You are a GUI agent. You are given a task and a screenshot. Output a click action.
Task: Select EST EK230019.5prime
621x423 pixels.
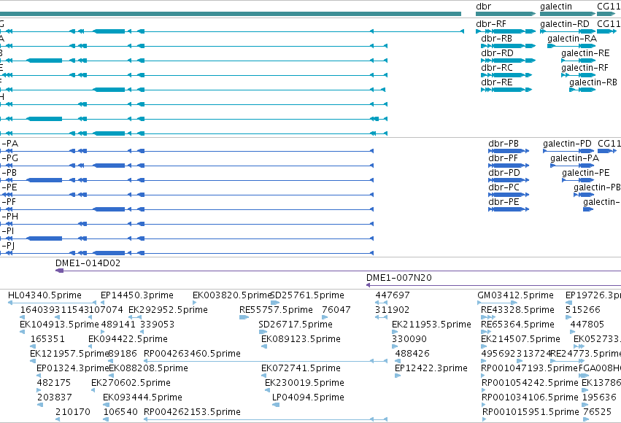(304, 384)
